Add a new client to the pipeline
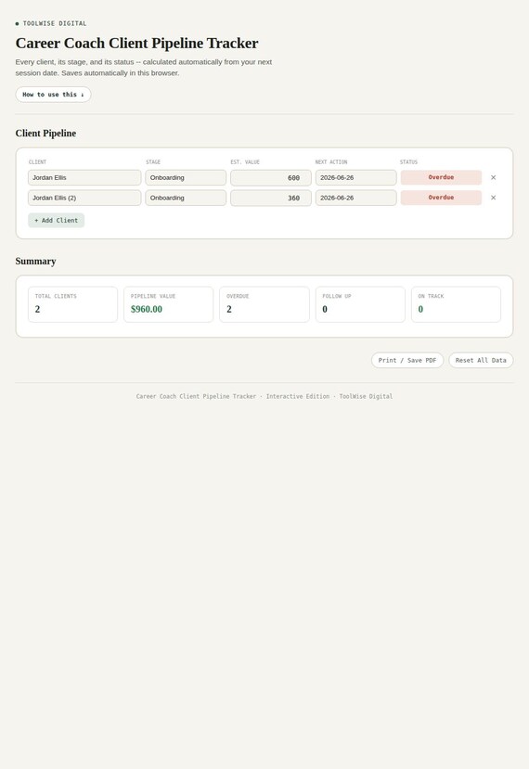The image size is (529, 769). 56,220
